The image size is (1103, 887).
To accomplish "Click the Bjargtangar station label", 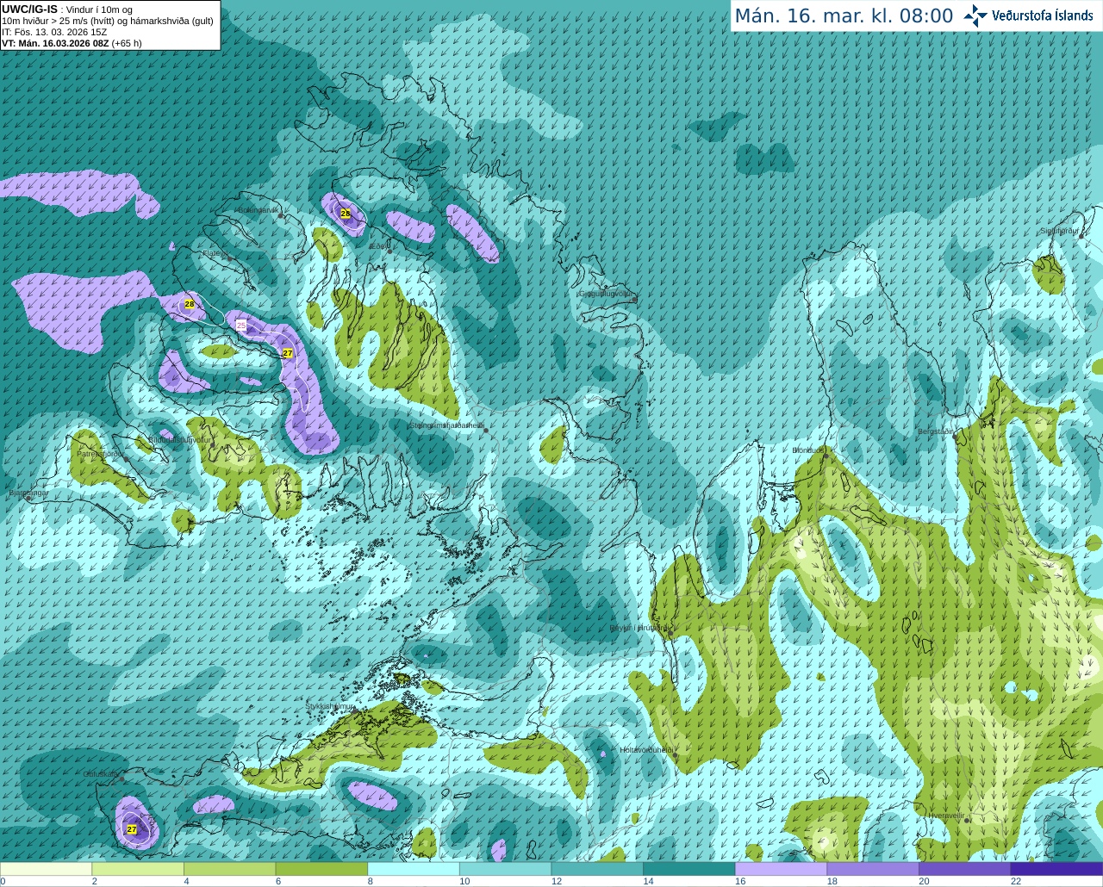I will point(29,493).
